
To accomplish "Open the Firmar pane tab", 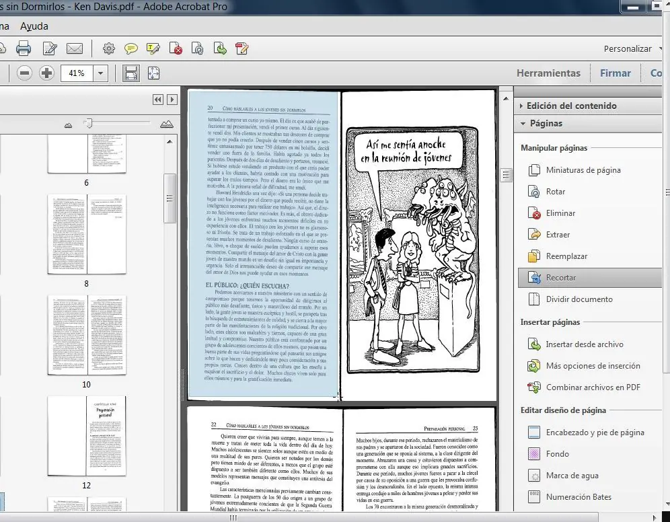I will 616,73.
